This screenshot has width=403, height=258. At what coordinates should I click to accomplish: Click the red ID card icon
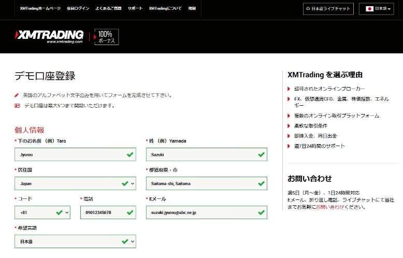tap(17, 106)
